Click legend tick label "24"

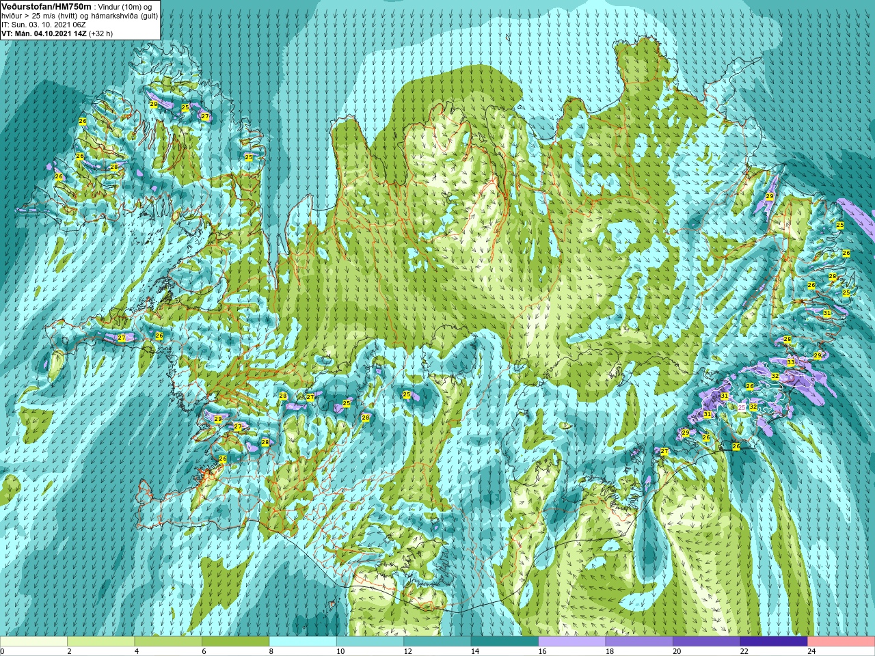[811, 651]
